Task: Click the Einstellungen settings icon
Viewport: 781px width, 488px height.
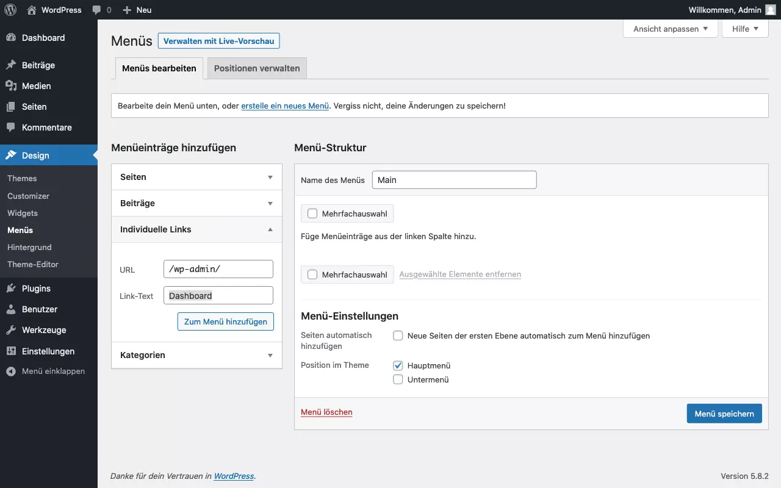Action: tap(11, 351)
